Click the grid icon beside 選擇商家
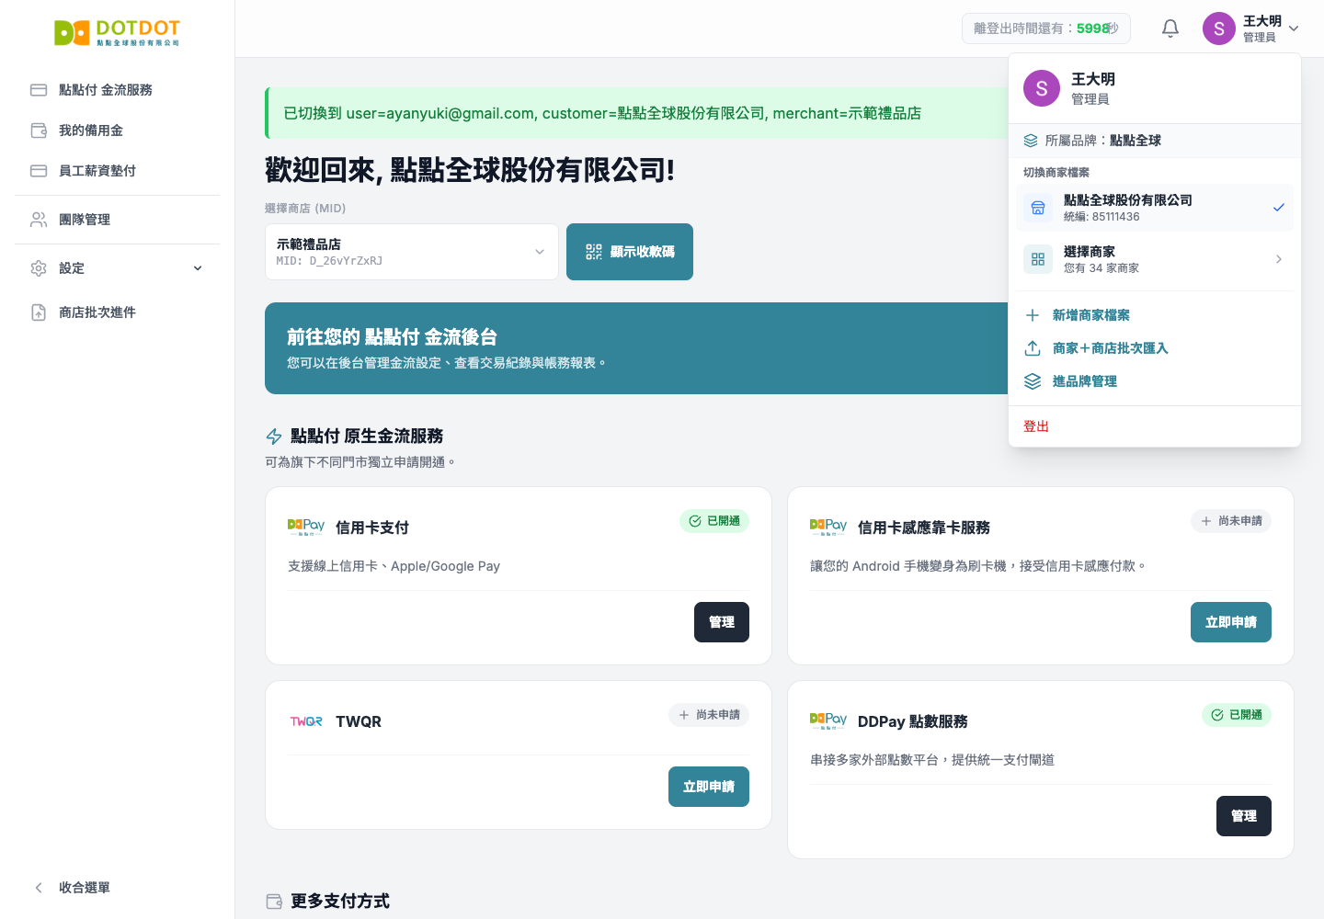The width and height of the screenshot is (1324, 919). 1038,259
